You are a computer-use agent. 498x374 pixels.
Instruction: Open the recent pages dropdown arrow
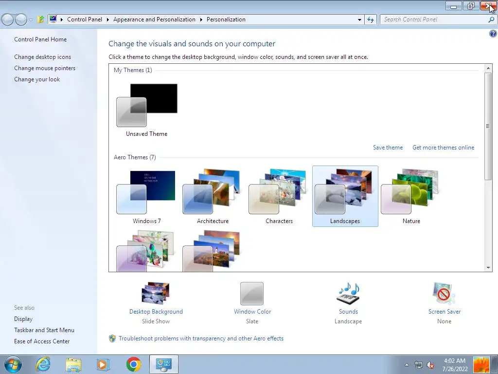click(x=31, y=19)
